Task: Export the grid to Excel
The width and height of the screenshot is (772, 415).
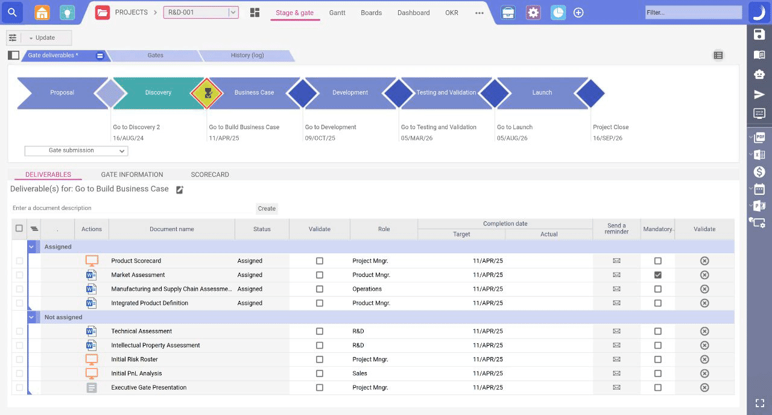Action: point(759,154)
